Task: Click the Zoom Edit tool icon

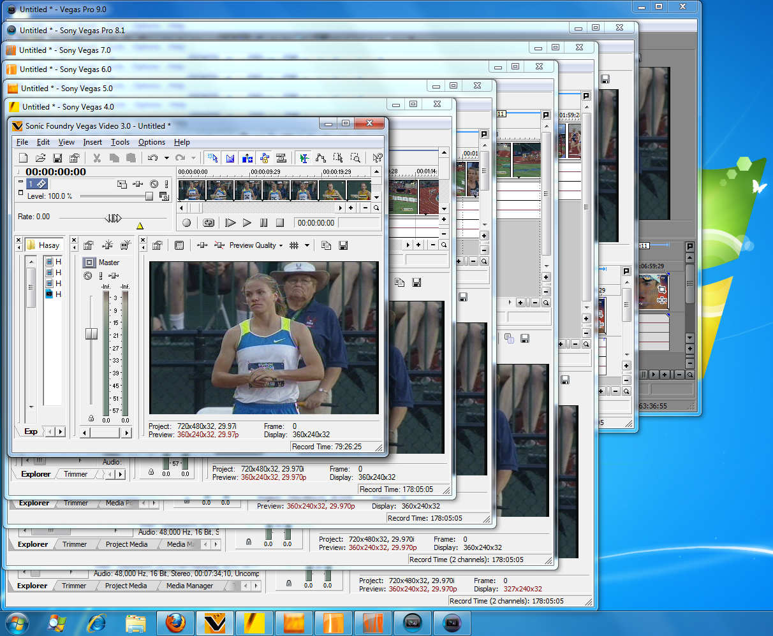Action: click(x=355, y=158)
